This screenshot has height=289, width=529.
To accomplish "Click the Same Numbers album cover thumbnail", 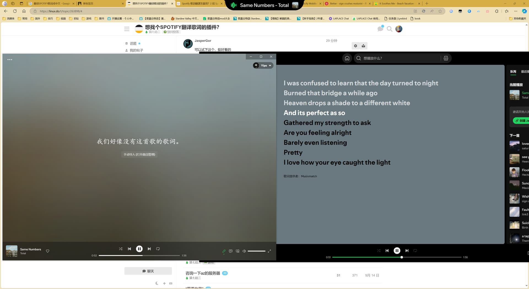I will tap(12, 251).
